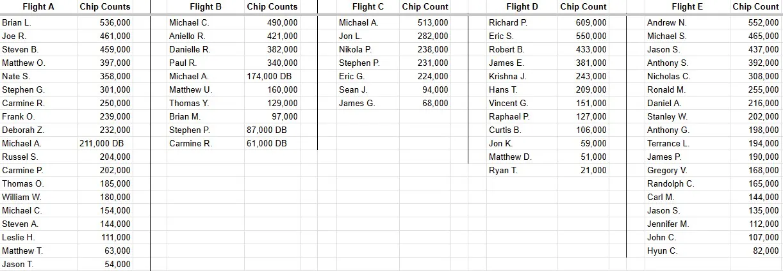Select the Flight B header cell
The width and height of the screenshot is (783, 271).
[x=206, y=7]
